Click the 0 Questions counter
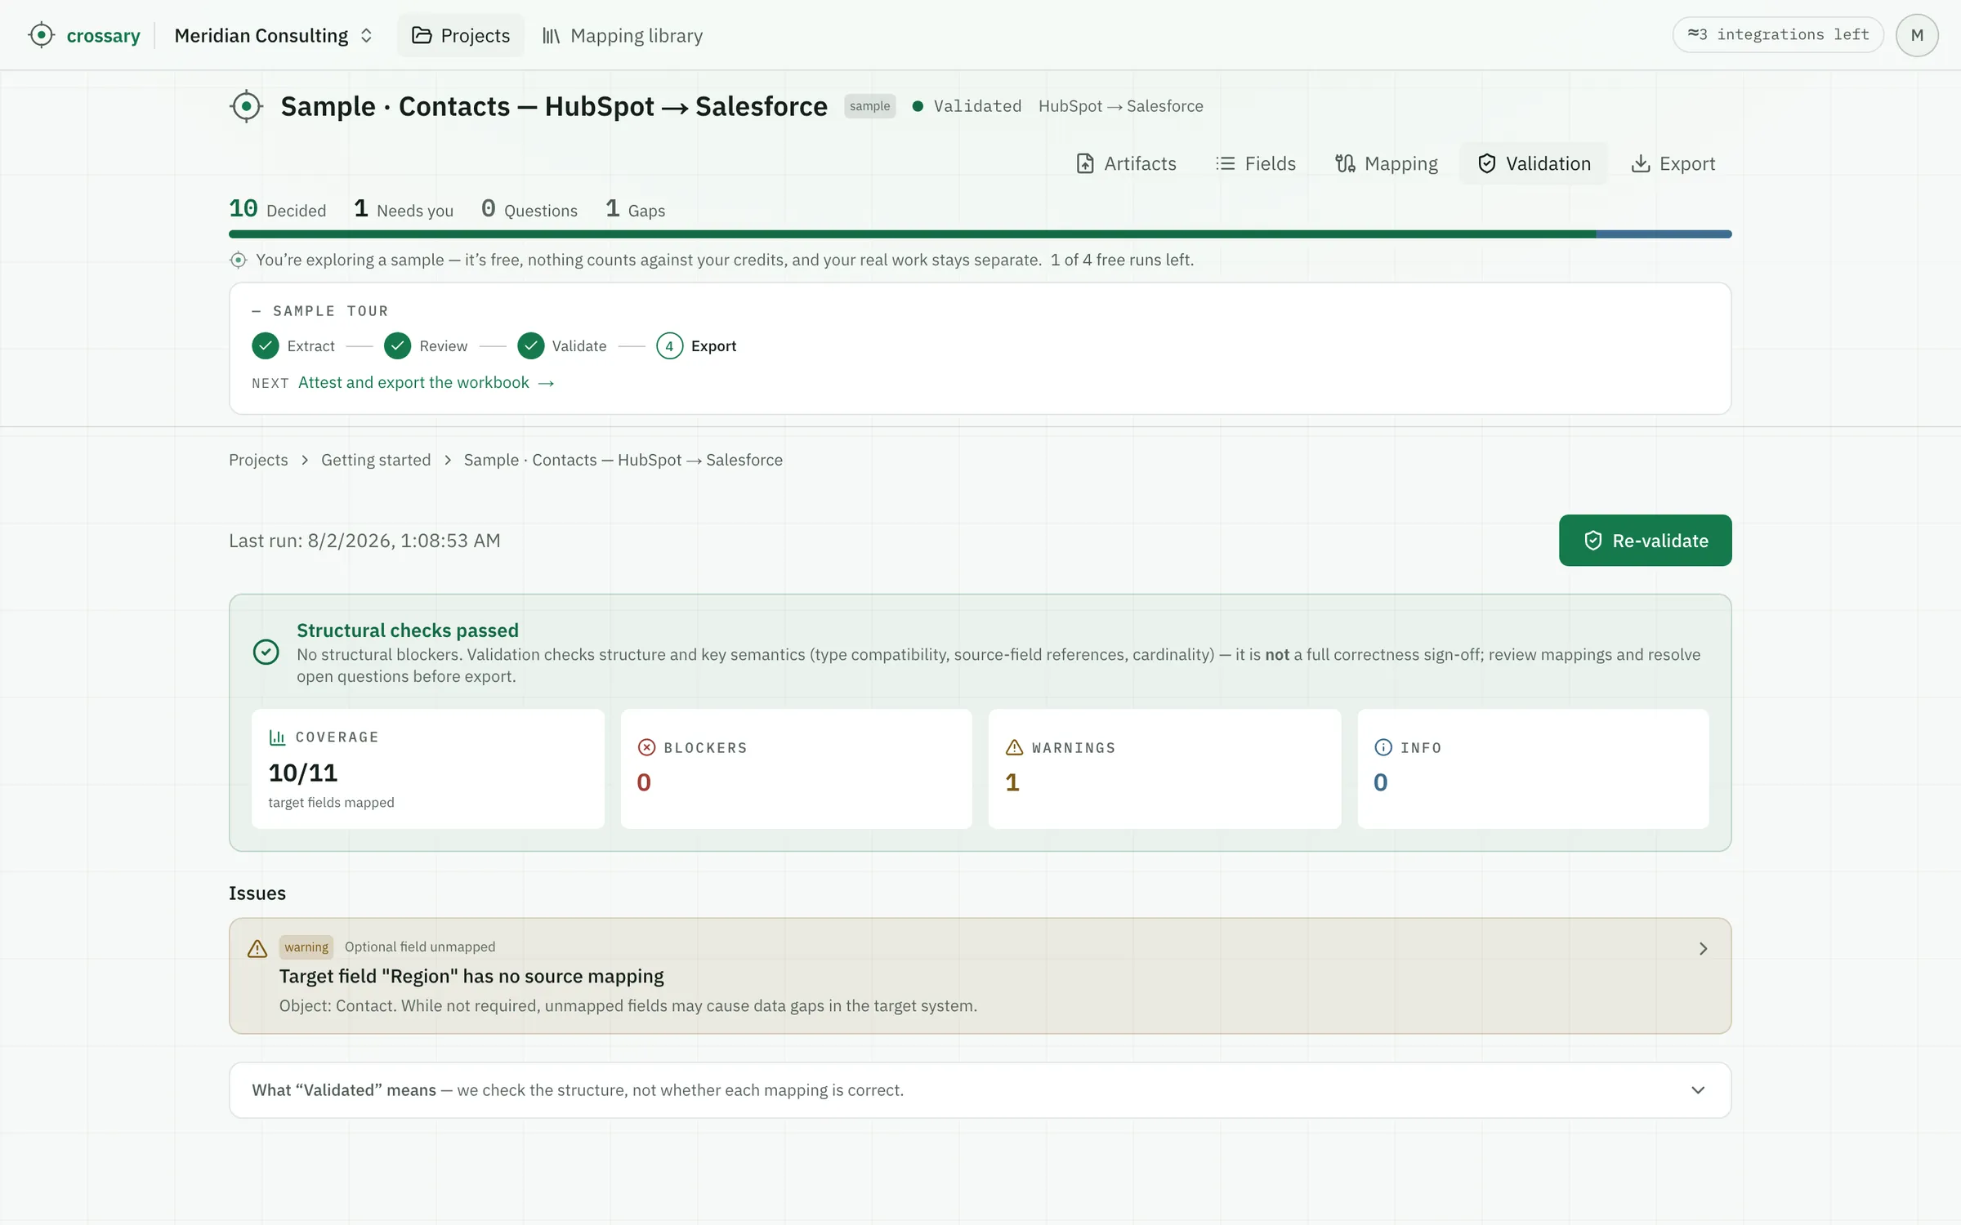 [x=529, y=209]
